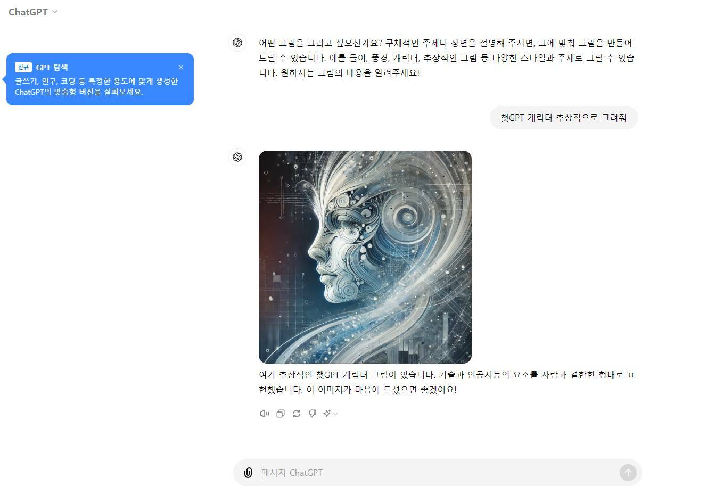This screenshot has width=707, height=486.
Task: Click the chevron next to sparkle icon
Action: 335,414
